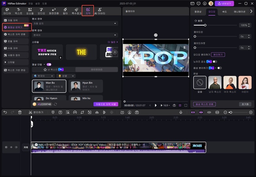Click the audio detach (분리하기) outlined button
Image resolution: width=256 pixels, height=177 pixels.
(x=218, y=55)
